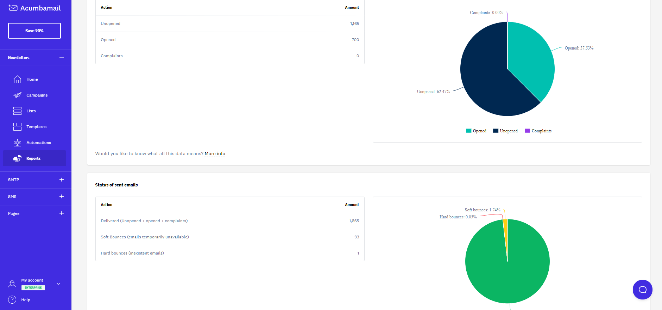Open the Automations robot icon
This screenshot has width=662, height=310.
coord(17,143)
